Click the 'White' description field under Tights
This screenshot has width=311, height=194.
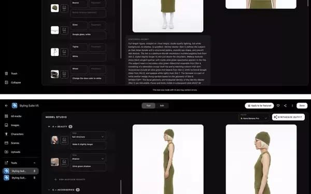point(88,57)
